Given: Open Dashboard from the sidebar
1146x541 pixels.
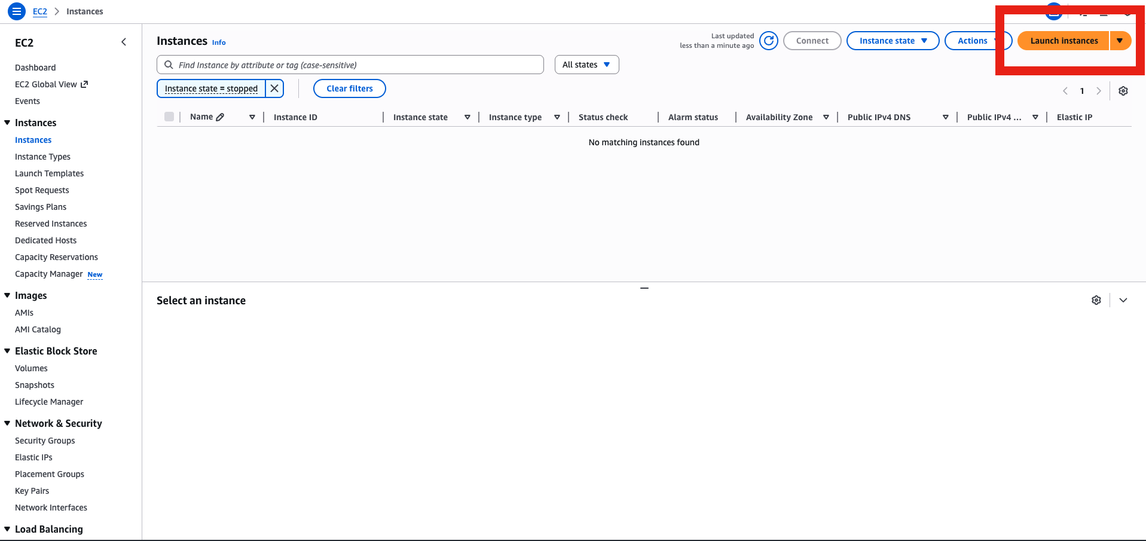Looking at the screenshot, I should (35, 67).
